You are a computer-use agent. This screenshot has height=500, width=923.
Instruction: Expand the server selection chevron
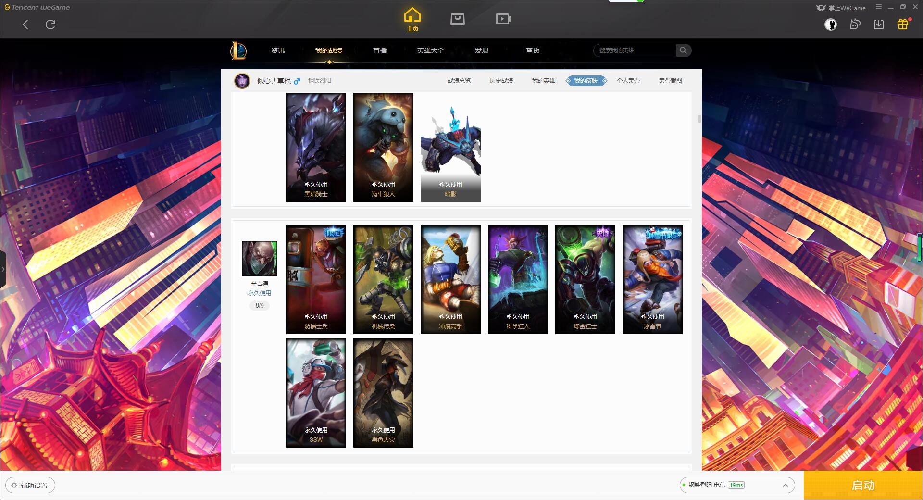[x=786, y=486]
